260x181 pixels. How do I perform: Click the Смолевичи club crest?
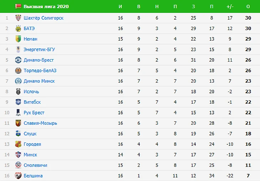tap(18, 165)
